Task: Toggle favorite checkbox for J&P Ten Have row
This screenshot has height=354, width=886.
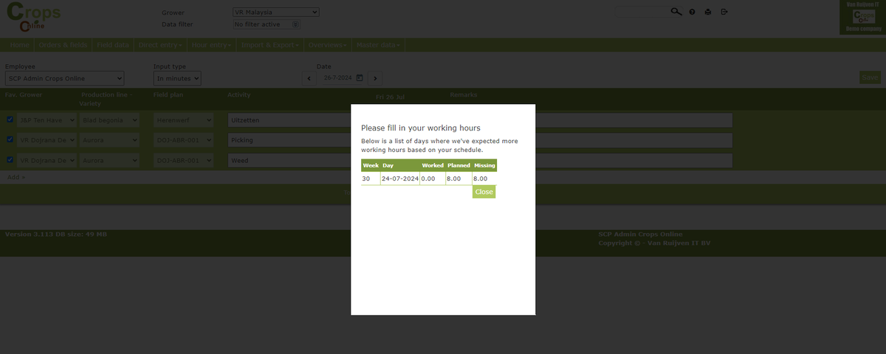Action: [x=10, y=119]
